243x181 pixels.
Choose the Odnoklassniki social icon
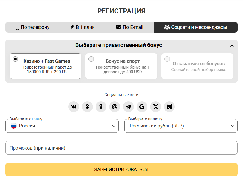[x=87, y=107]
